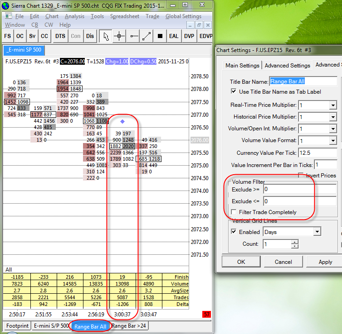Screen dimensions: 342x334
Task: Uncheck Use Title Bar Name as Tab Label
Action: 234,92
